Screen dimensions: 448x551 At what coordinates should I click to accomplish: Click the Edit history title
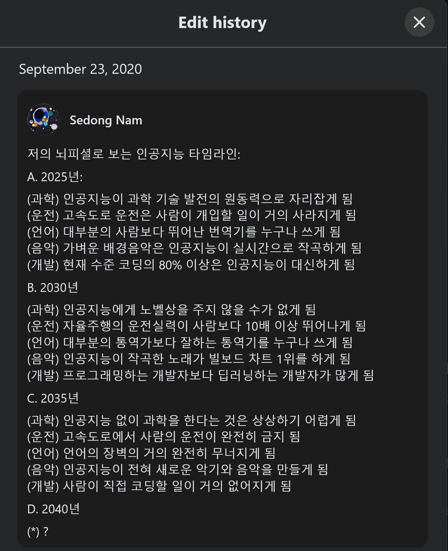(222, 23)
